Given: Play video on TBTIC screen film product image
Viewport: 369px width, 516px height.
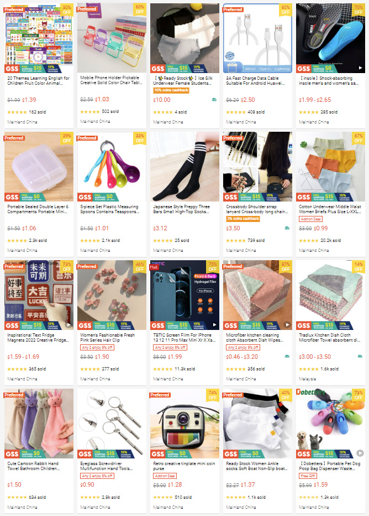Looking at the screenshot, I should tap(214, 325).
